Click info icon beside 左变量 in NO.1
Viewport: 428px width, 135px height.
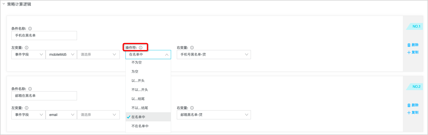[27, 48]
